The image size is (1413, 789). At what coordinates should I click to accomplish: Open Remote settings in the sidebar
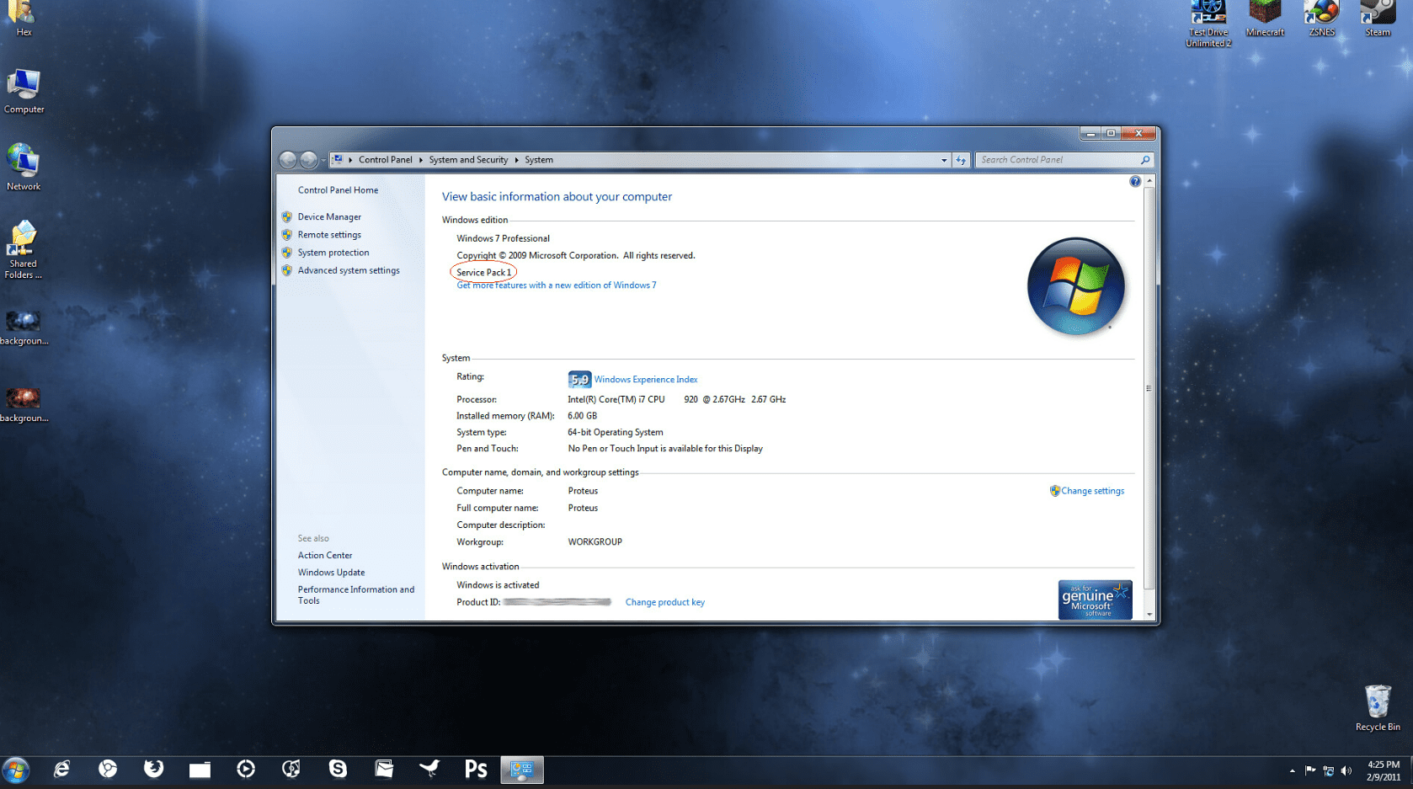[x=329, y=235]
